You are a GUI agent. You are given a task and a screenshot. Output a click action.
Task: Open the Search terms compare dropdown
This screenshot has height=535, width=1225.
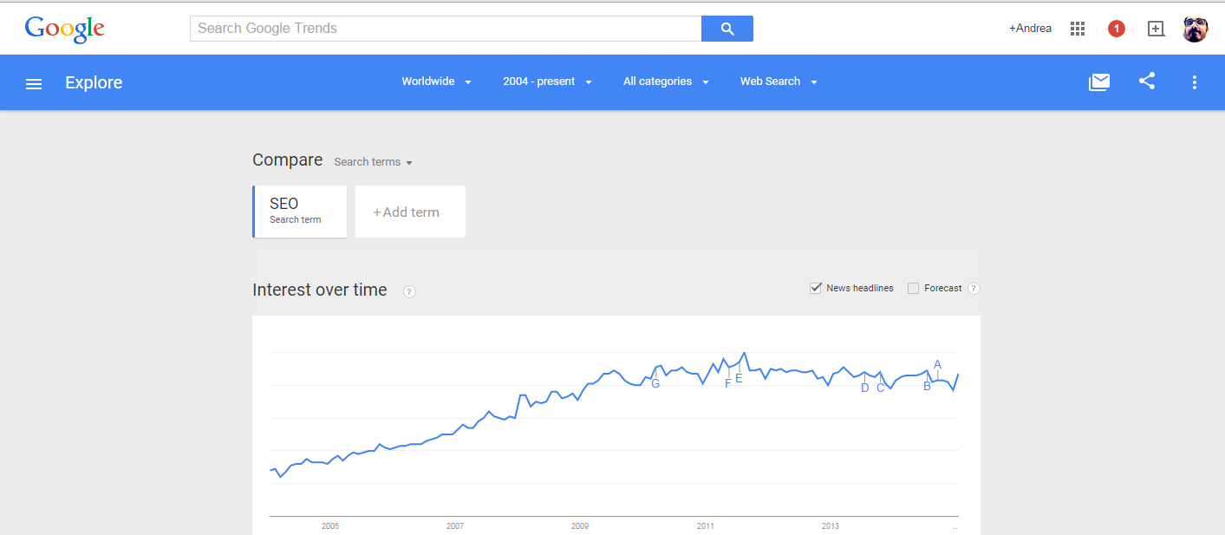pyautogui.click(x=373, y=162)
